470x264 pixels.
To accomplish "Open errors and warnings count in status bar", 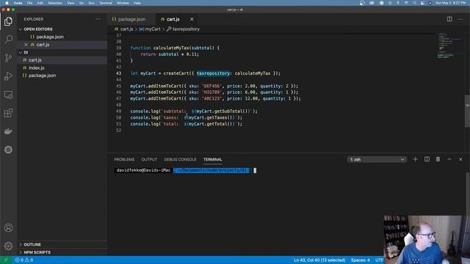I will click(x=24, y=260).
